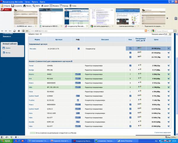Image resolution: width=178 pixels, height=143 pixels.
Task: Open info icons for Nissens 94400
Action: click(78, 74)
